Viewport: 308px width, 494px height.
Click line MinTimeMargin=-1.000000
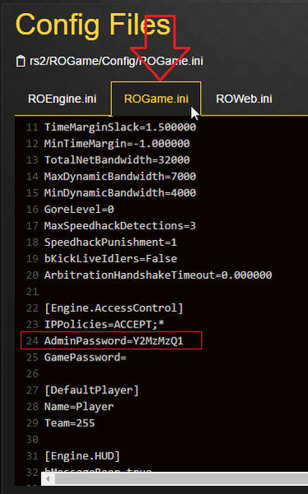[x=117, y=143]
